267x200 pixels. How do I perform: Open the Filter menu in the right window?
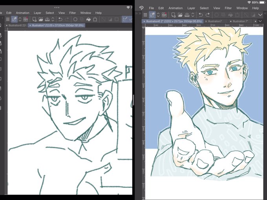click(x=228, y=8)
